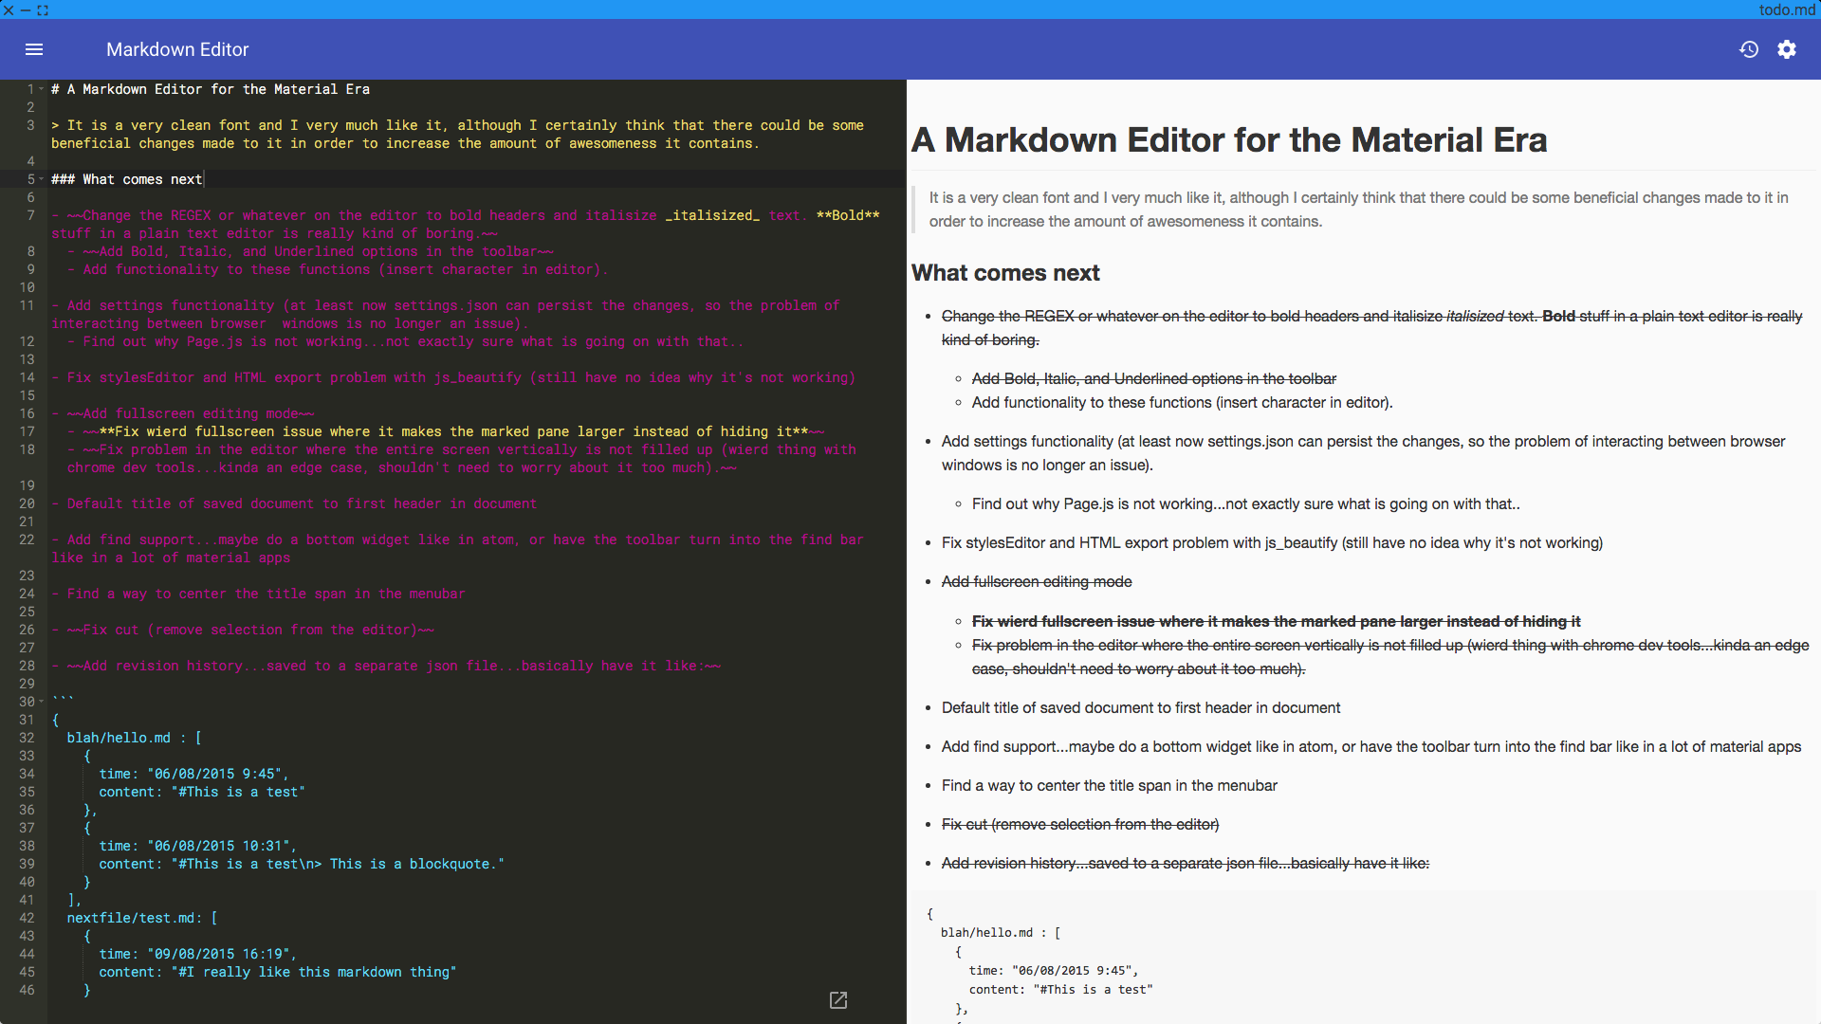Viewport: 1821px width, 1024px height.
Task: Click the preview heading 'A Markdown Editor for the Material Era'
Action: pyautogui.click(x=1229, y=140)
